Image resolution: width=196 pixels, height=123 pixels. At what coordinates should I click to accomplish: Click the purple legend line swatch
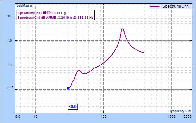tap(155, 6)
